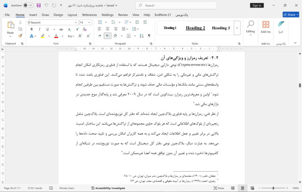
Task: Open the Add-ins gallery
Action: (266, 27)
